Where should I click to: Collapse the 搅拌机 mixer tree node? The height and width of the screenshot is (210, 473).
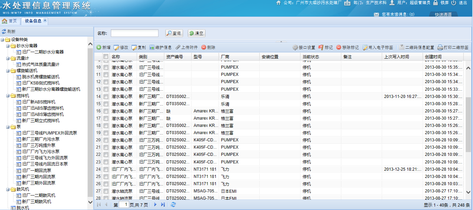point(8,96)
